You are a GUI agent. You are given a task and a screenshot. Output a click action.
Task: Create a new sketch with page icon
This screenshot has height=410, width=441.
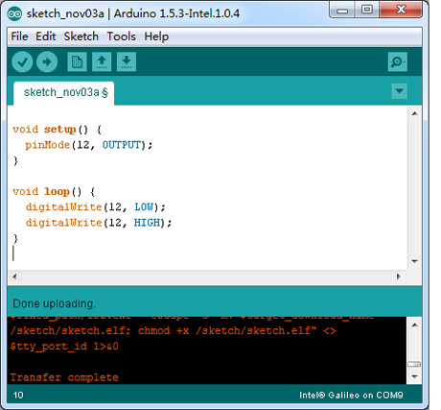pyautogui.click(x=77, y=61)
